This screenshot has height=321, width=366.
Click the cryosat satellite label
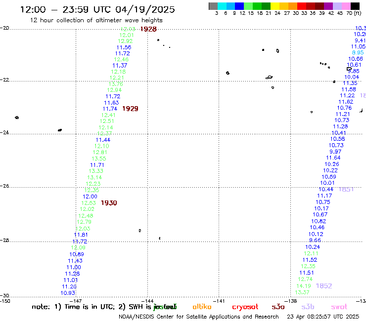[x=245, y=307]
